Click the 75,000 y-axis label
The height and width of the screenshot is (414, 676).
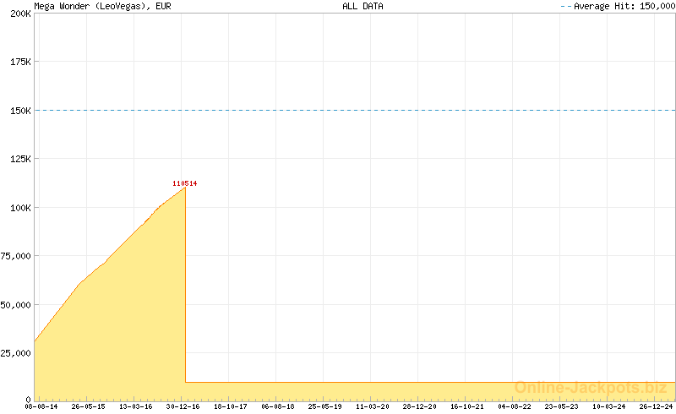[x=17, y=256]
